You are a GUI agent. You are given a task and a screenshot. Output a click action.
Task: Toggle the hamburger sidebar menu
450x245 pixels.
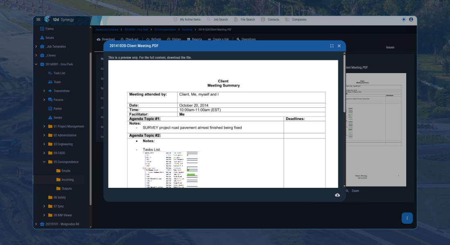click(38, 19)
